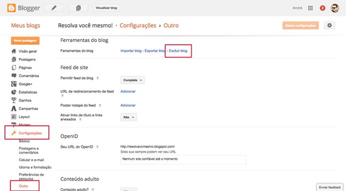Image resolution: width=346 pixels, height=191 pixels.
Task: Click the Resolva você mesmo! blog title
Action: [x=85, y=26]
